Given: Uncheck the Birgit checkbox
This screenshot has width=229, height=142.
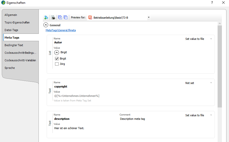Looking at the screenshot, I should 57,59.
